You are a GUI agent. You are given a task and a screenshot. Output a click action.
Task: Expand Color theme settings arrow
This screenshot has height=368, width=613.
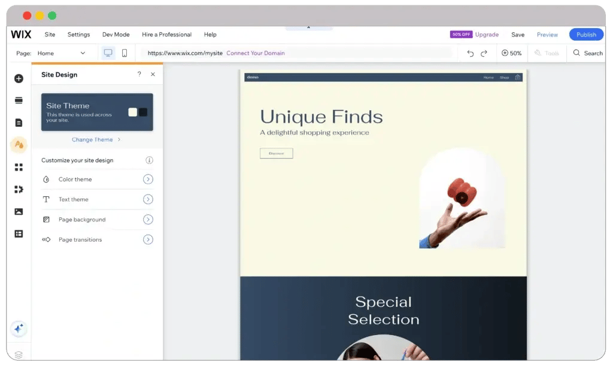click(x=148, y=180)
